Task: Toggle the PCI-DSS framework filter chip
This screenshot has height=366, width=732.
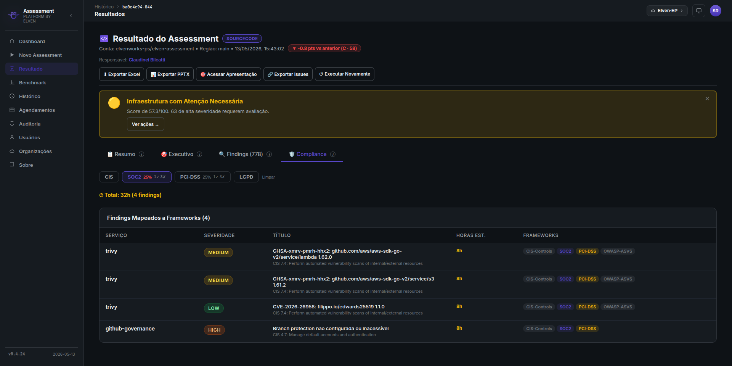Action: coord(202,177)
